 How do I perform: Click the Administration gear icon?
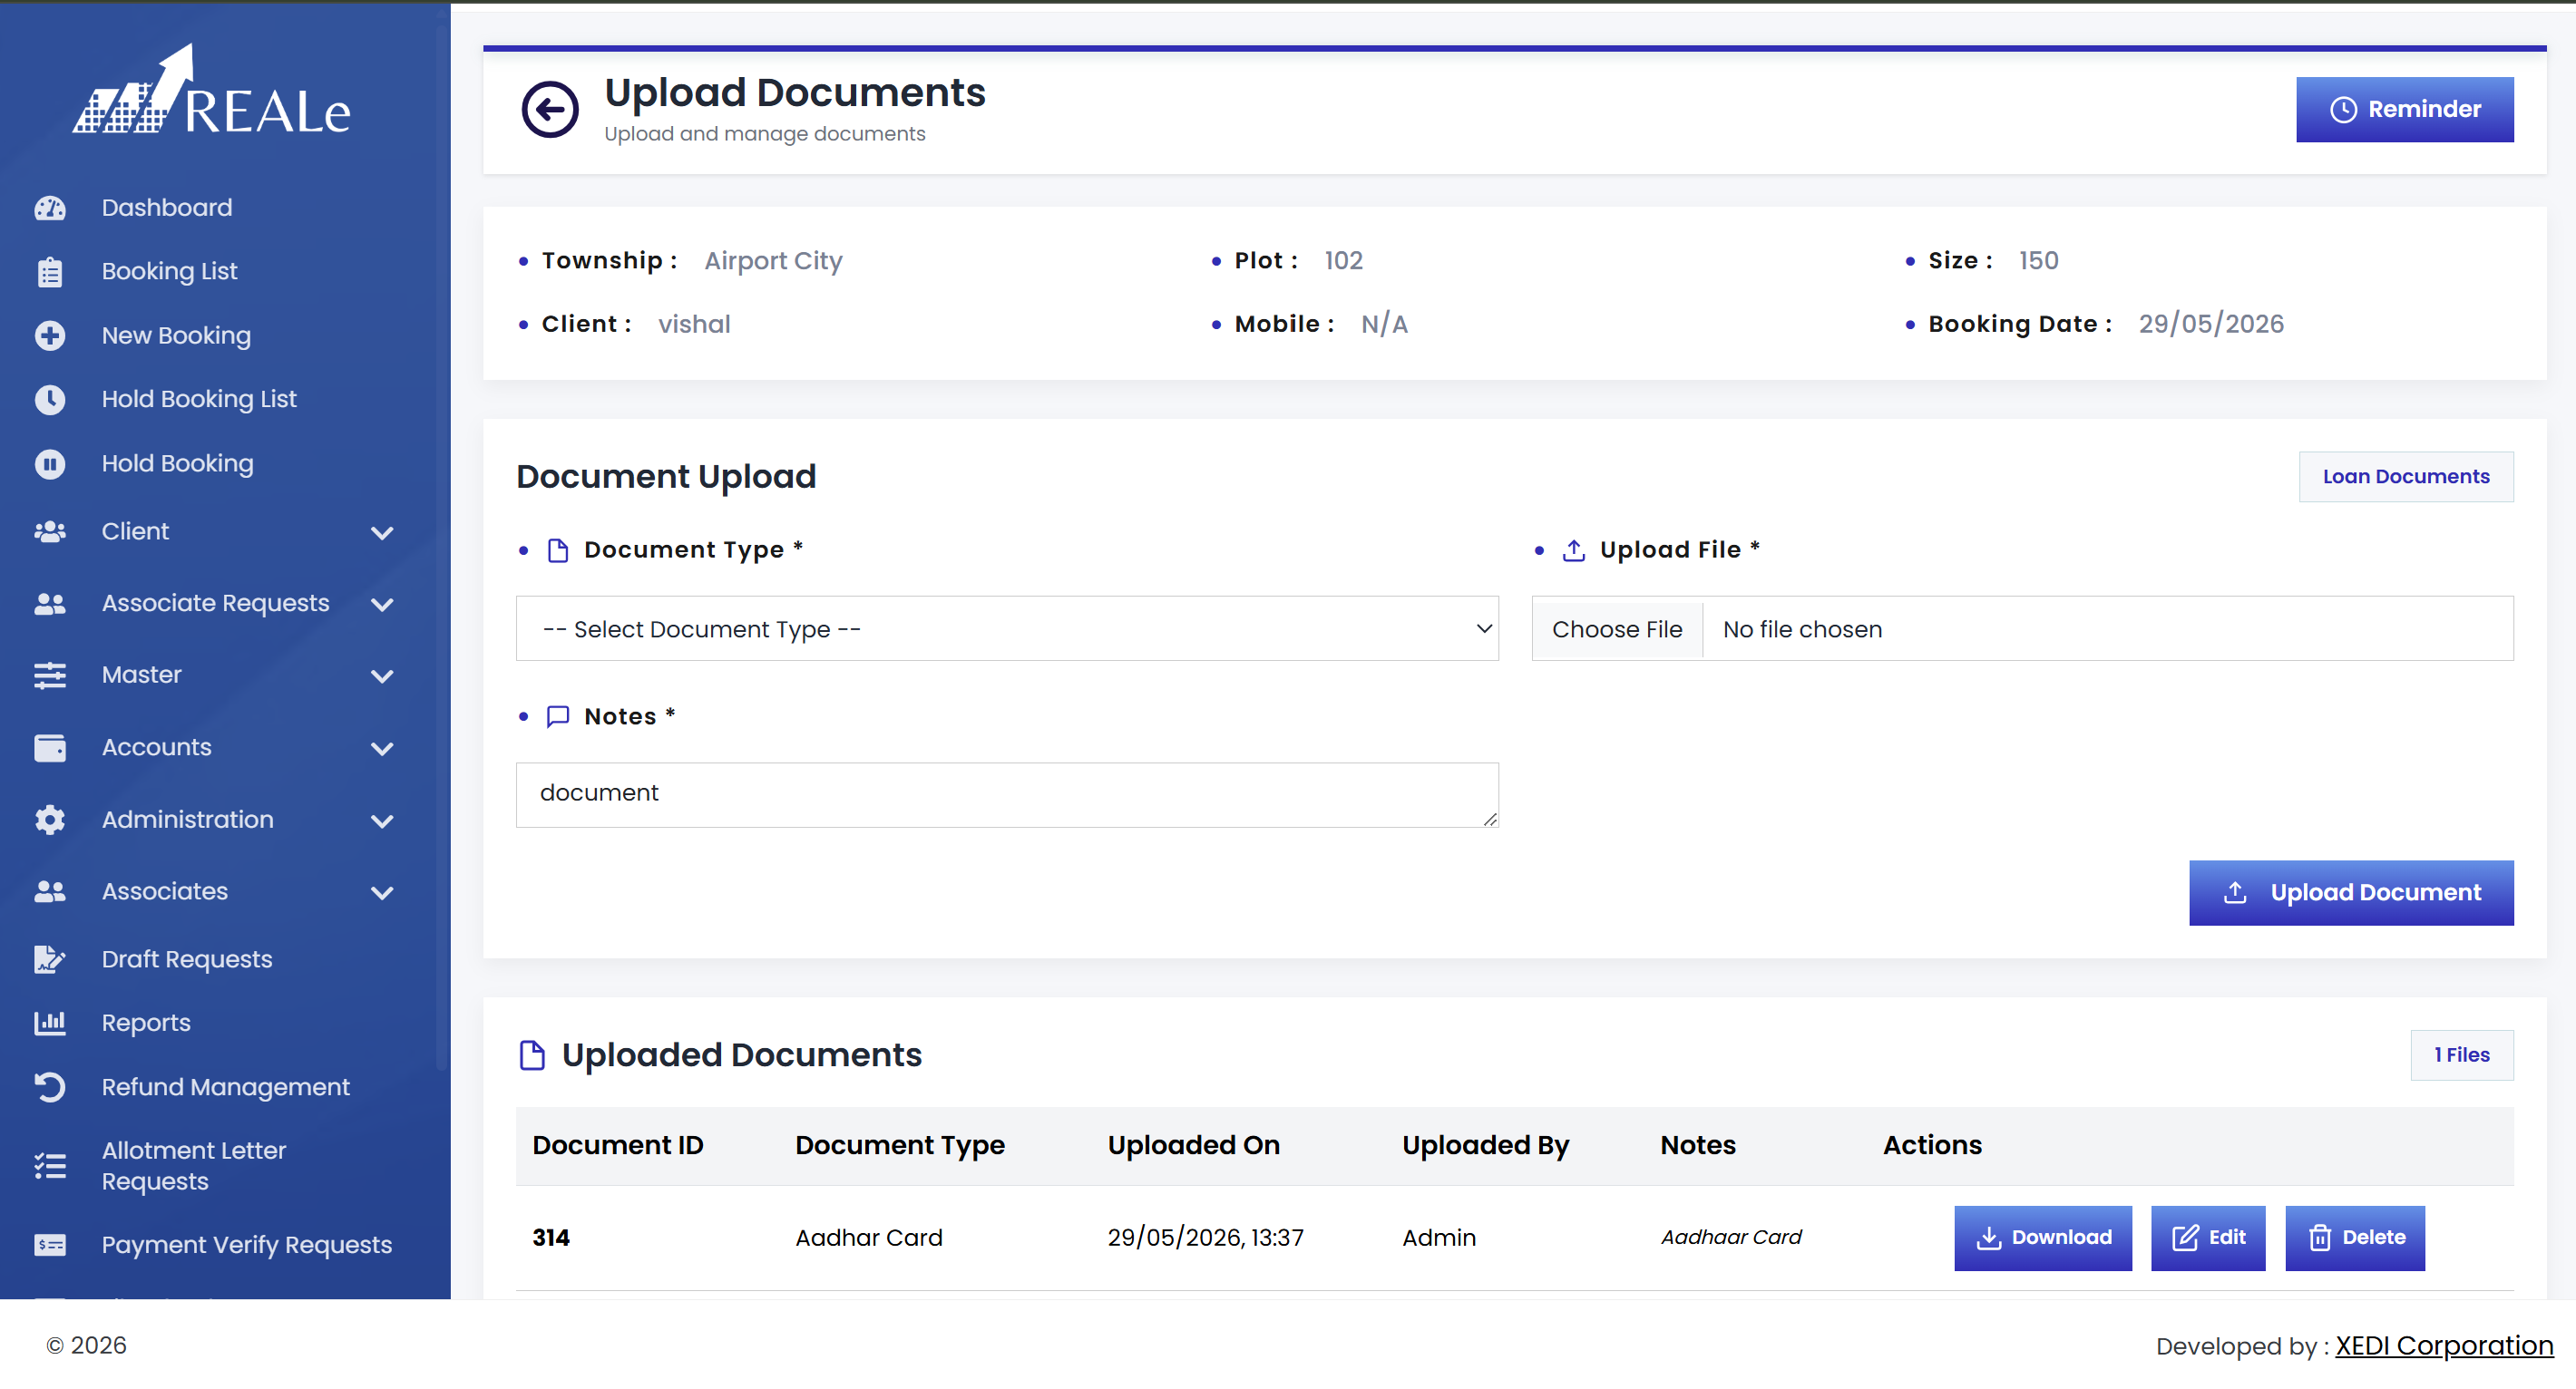point(50,820)
